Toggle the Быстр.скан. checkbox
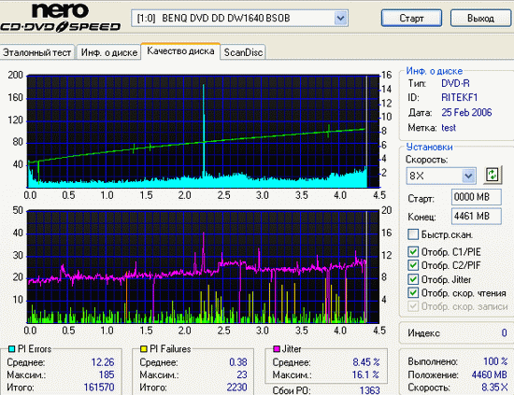Screen dimensions: 514x395 [x=413, y=234]
